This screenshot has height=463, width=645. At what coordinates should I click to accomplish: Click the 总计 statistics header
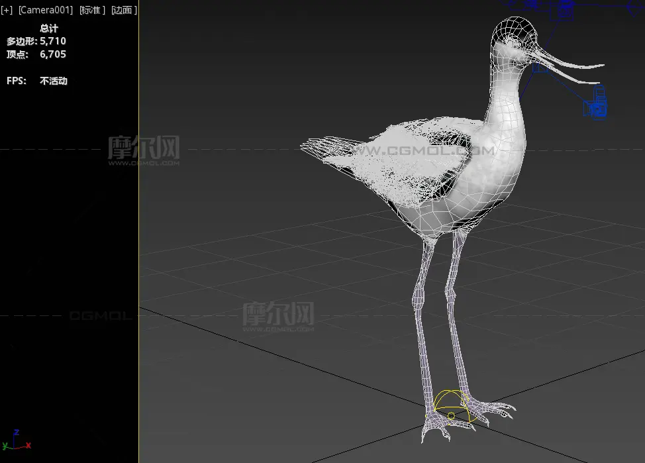pos(49,28)
